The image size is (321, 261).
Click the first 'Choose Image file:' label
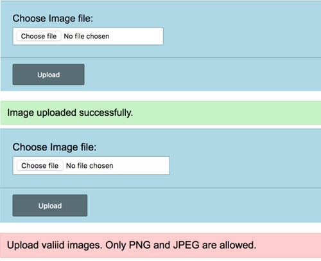click(x=53, y=19)
